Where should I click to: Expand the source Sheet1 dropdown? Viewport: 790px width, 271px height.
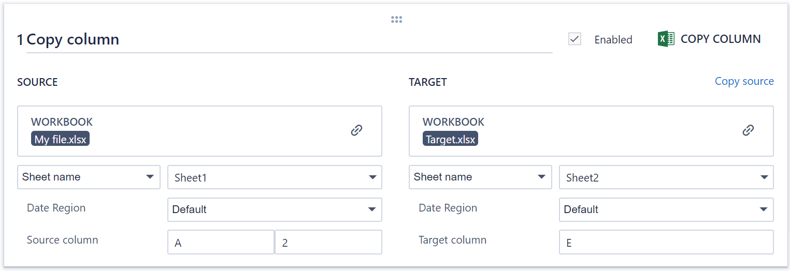tap(275, 177)
